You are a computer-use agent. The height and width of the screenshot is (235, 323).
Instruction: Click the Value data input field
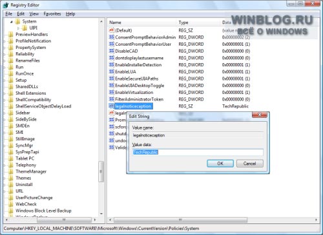click(198, 152)
